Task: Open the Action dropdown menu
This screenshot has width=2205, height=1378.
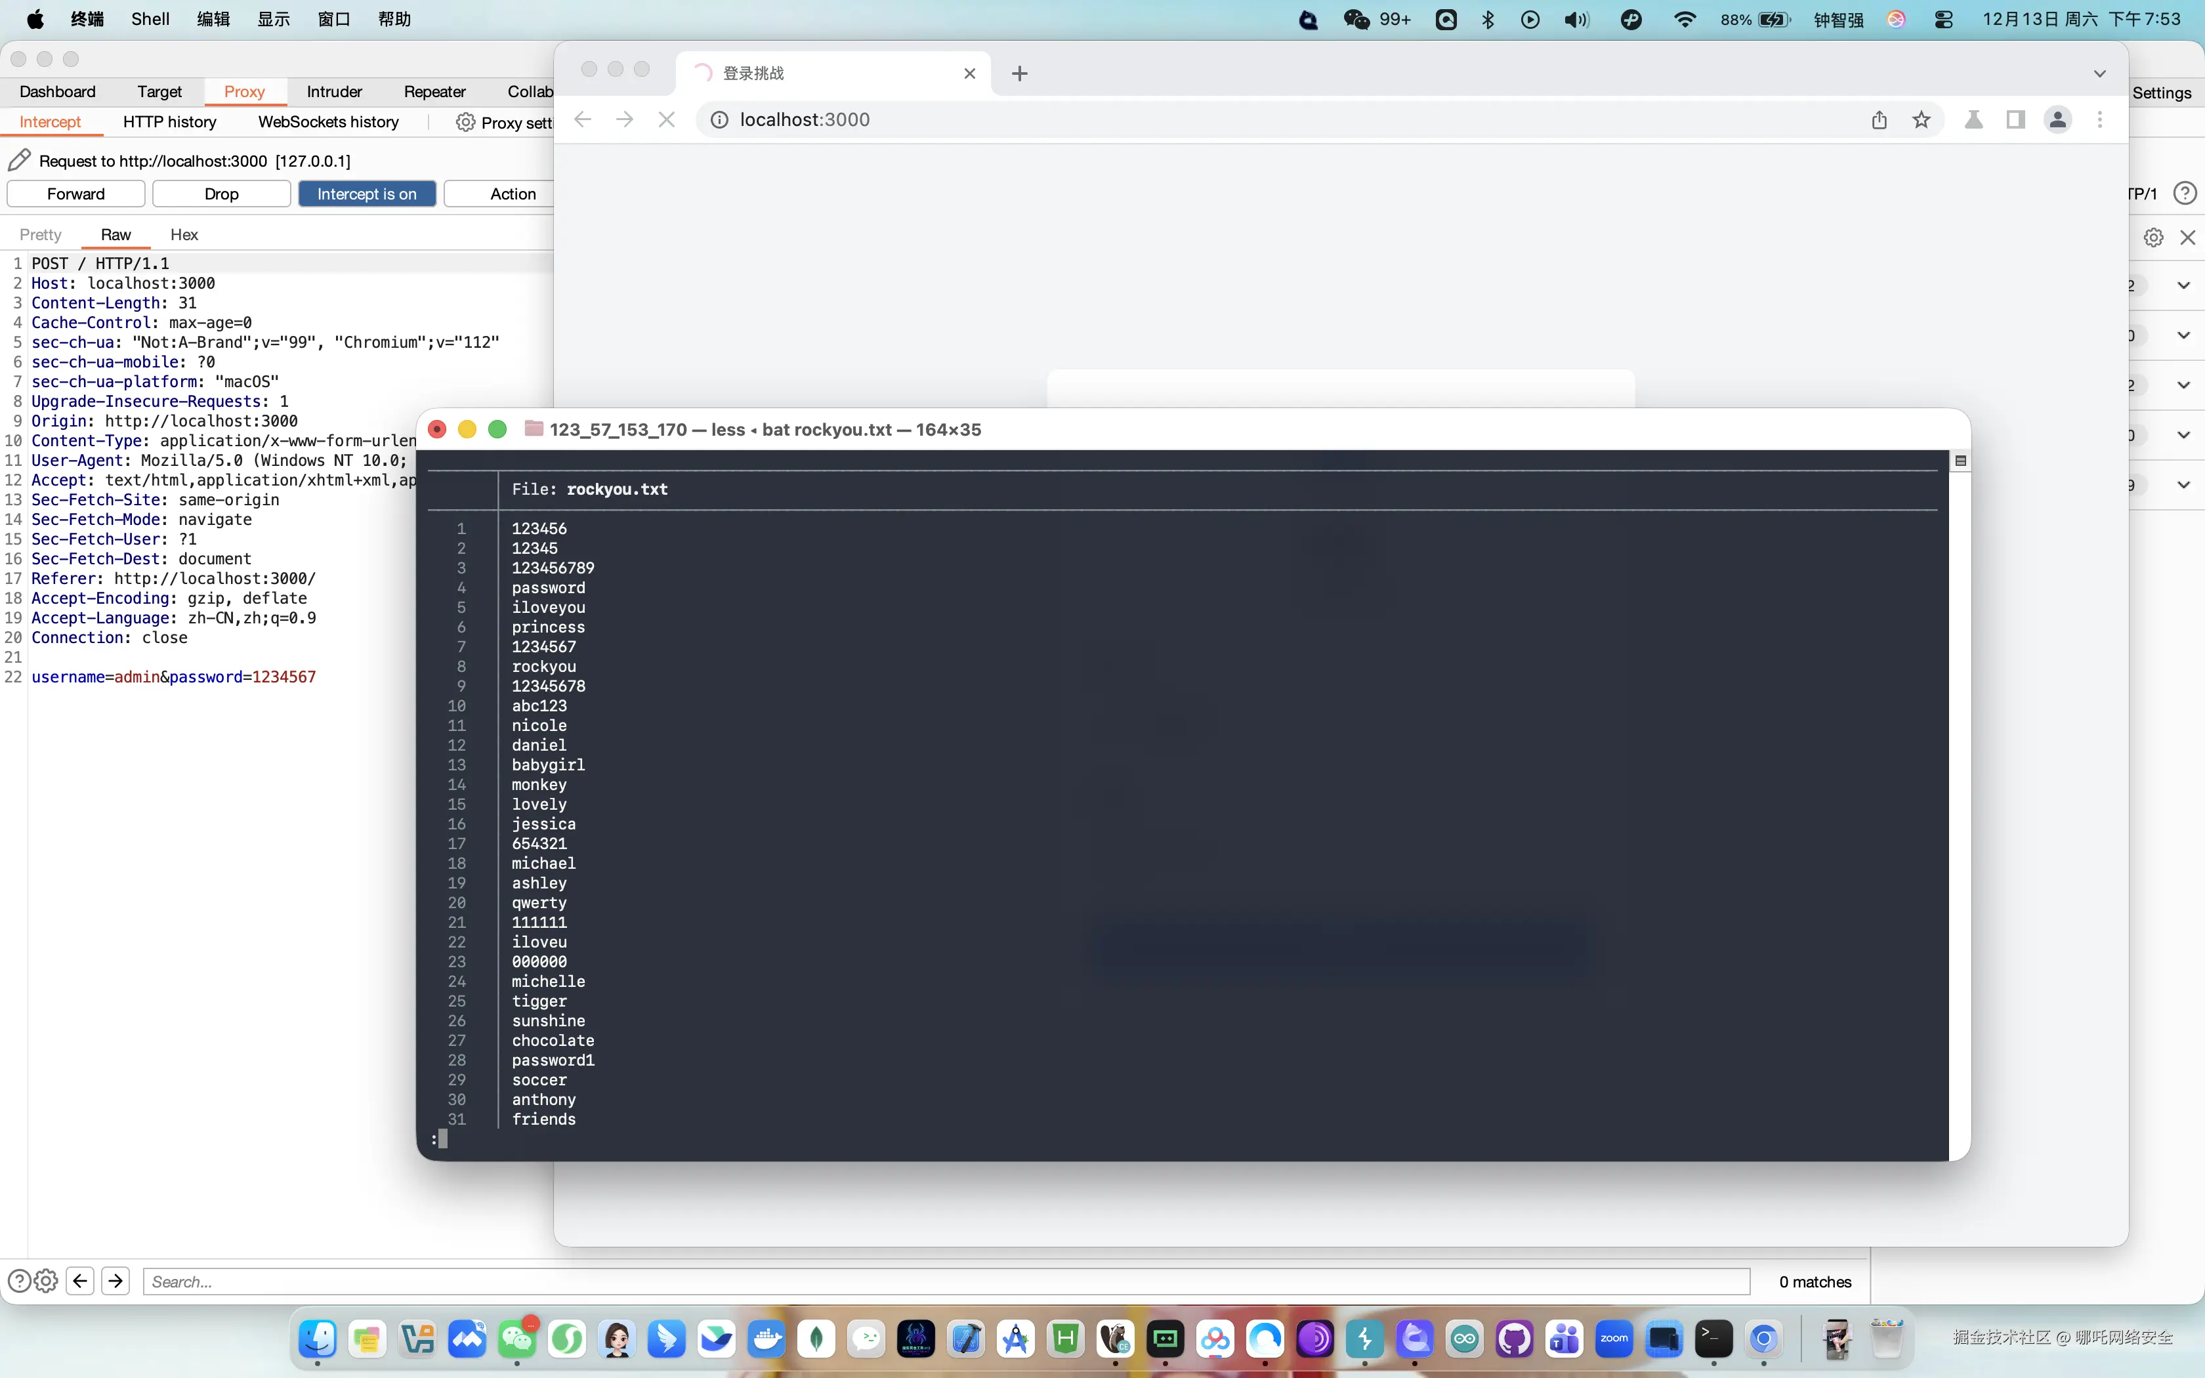Action: tap(512, 193)
